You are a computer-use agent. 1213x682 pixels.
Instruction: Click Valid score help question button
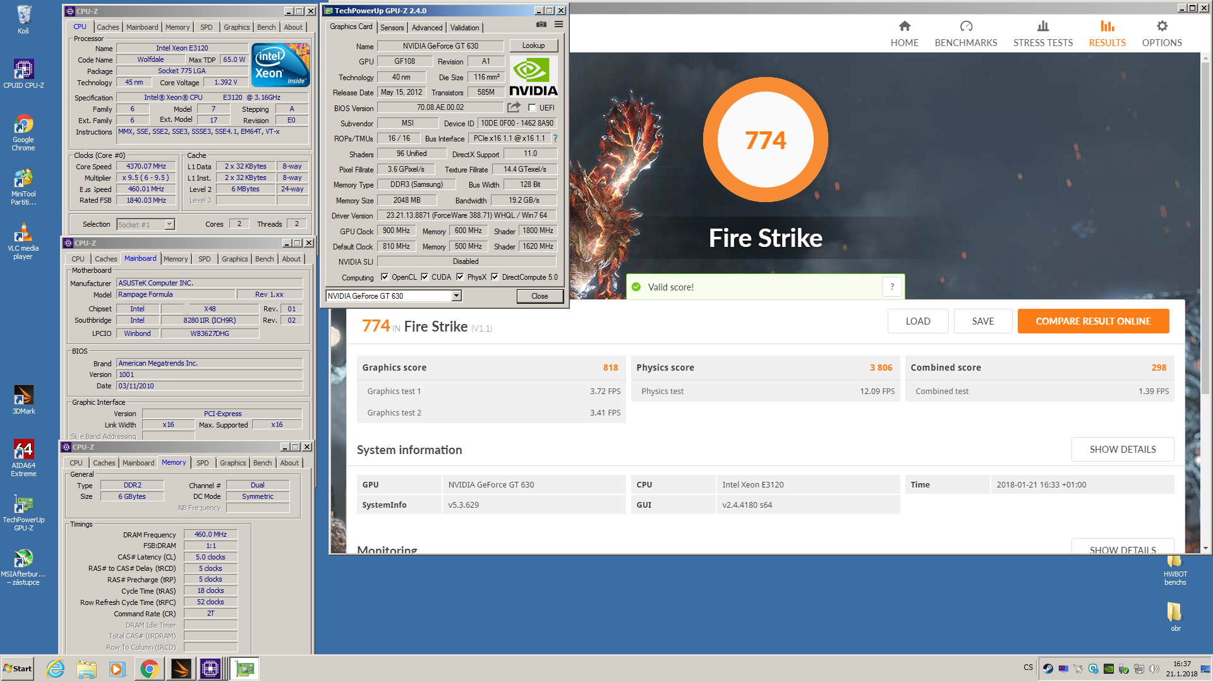pos(892,287)
